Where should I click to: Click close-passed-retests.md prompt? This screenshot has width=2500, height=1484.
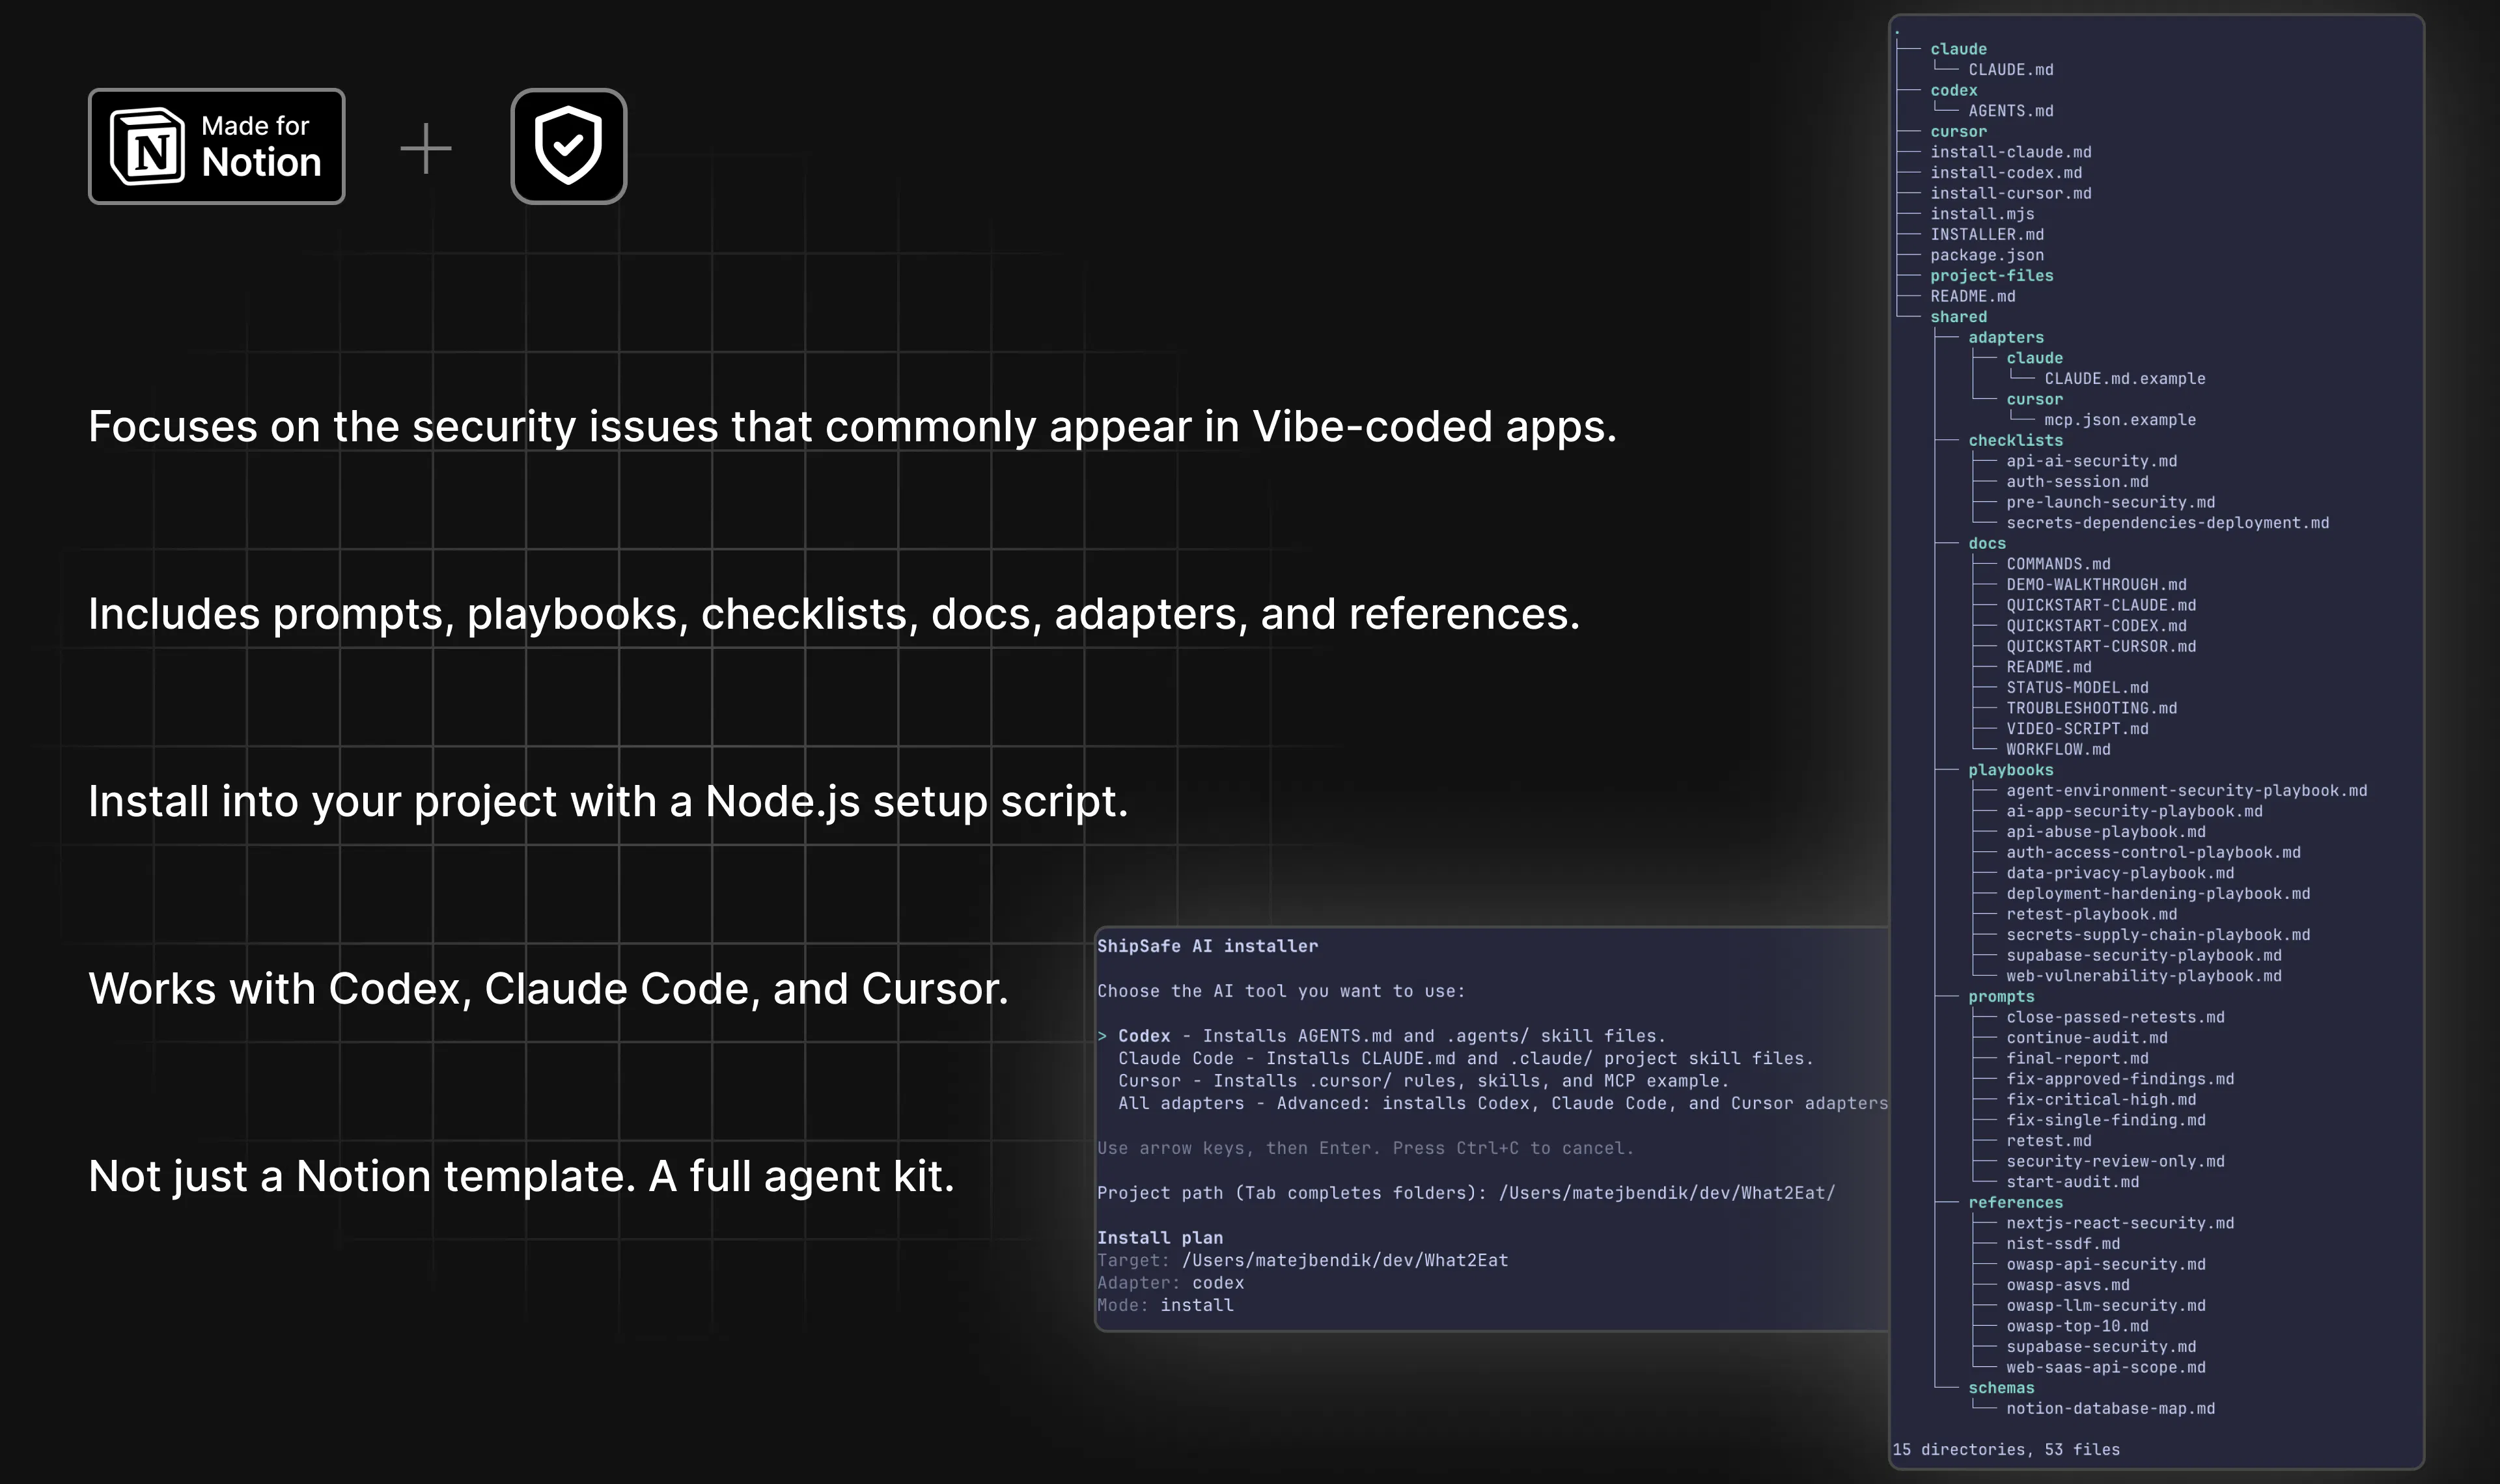[x=2115, y=1017]
